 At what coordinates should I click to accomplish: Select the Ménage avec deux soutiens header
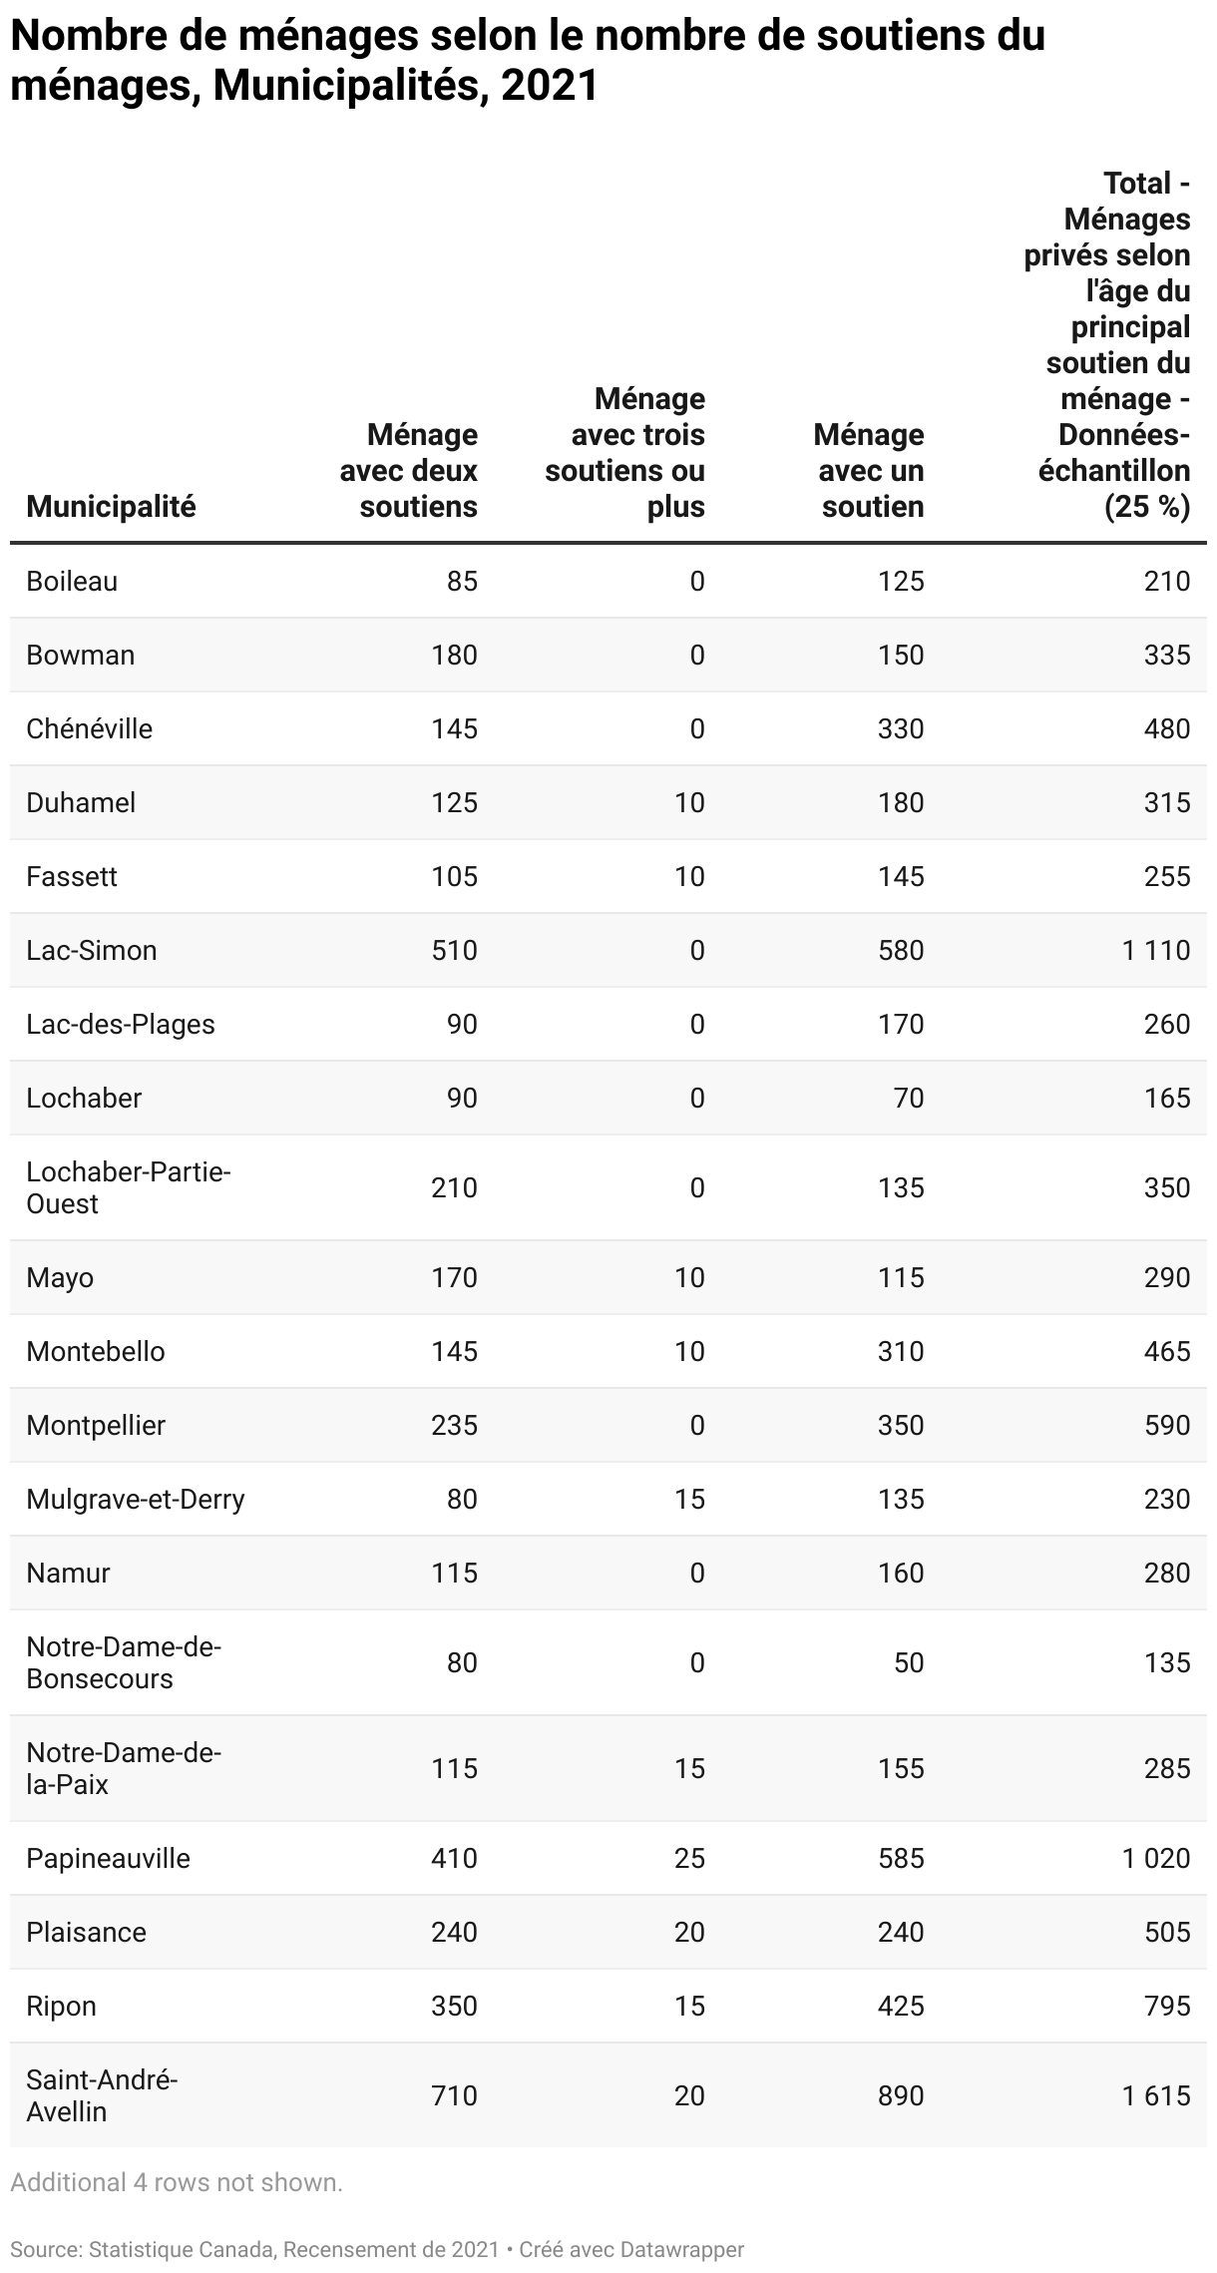click(x=408, y=471)
